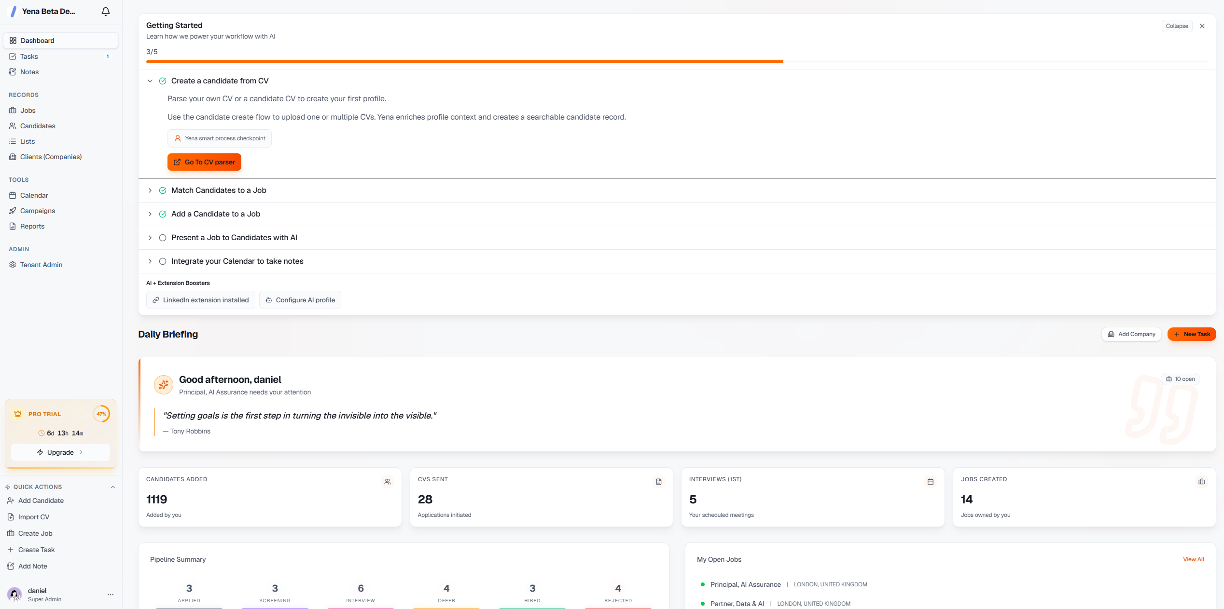Image resolution: width=1224 pixels, height=609 pixels.
Task: Open Clients (Companies)
Action: [x=61, y=157]
